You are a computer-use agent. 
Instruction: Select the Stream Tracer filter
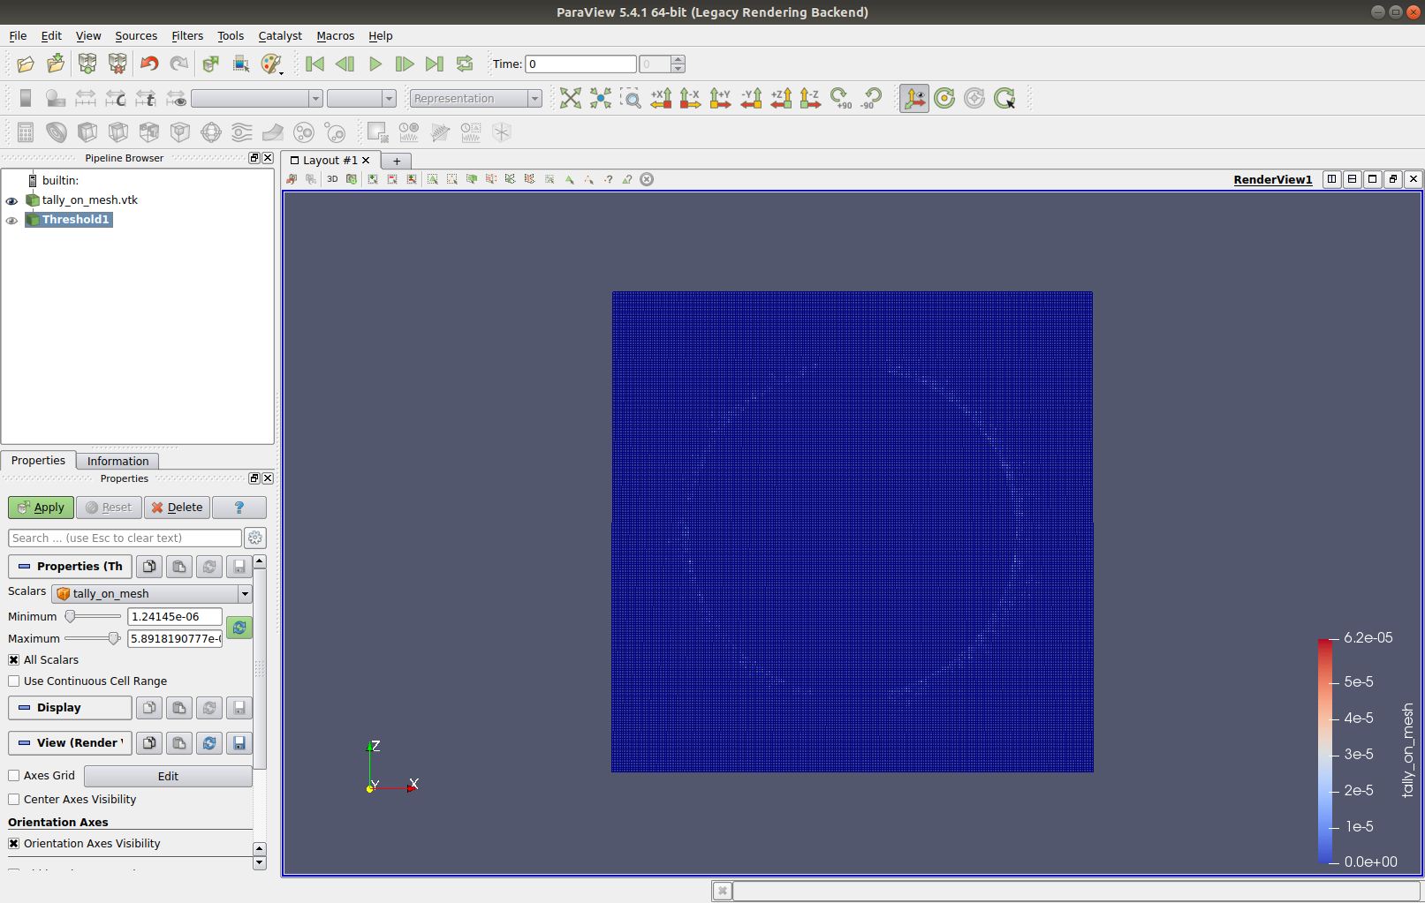point(240,132)
